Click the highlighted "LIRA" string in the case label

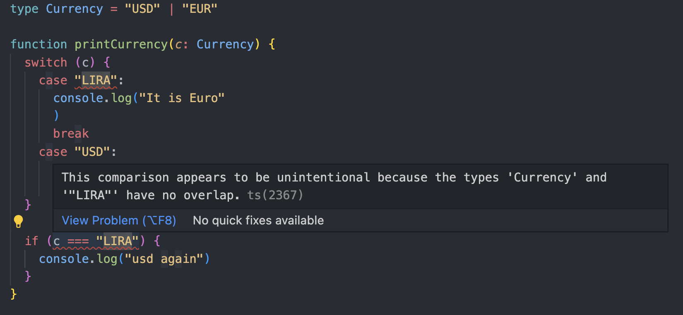coord(95,80)
